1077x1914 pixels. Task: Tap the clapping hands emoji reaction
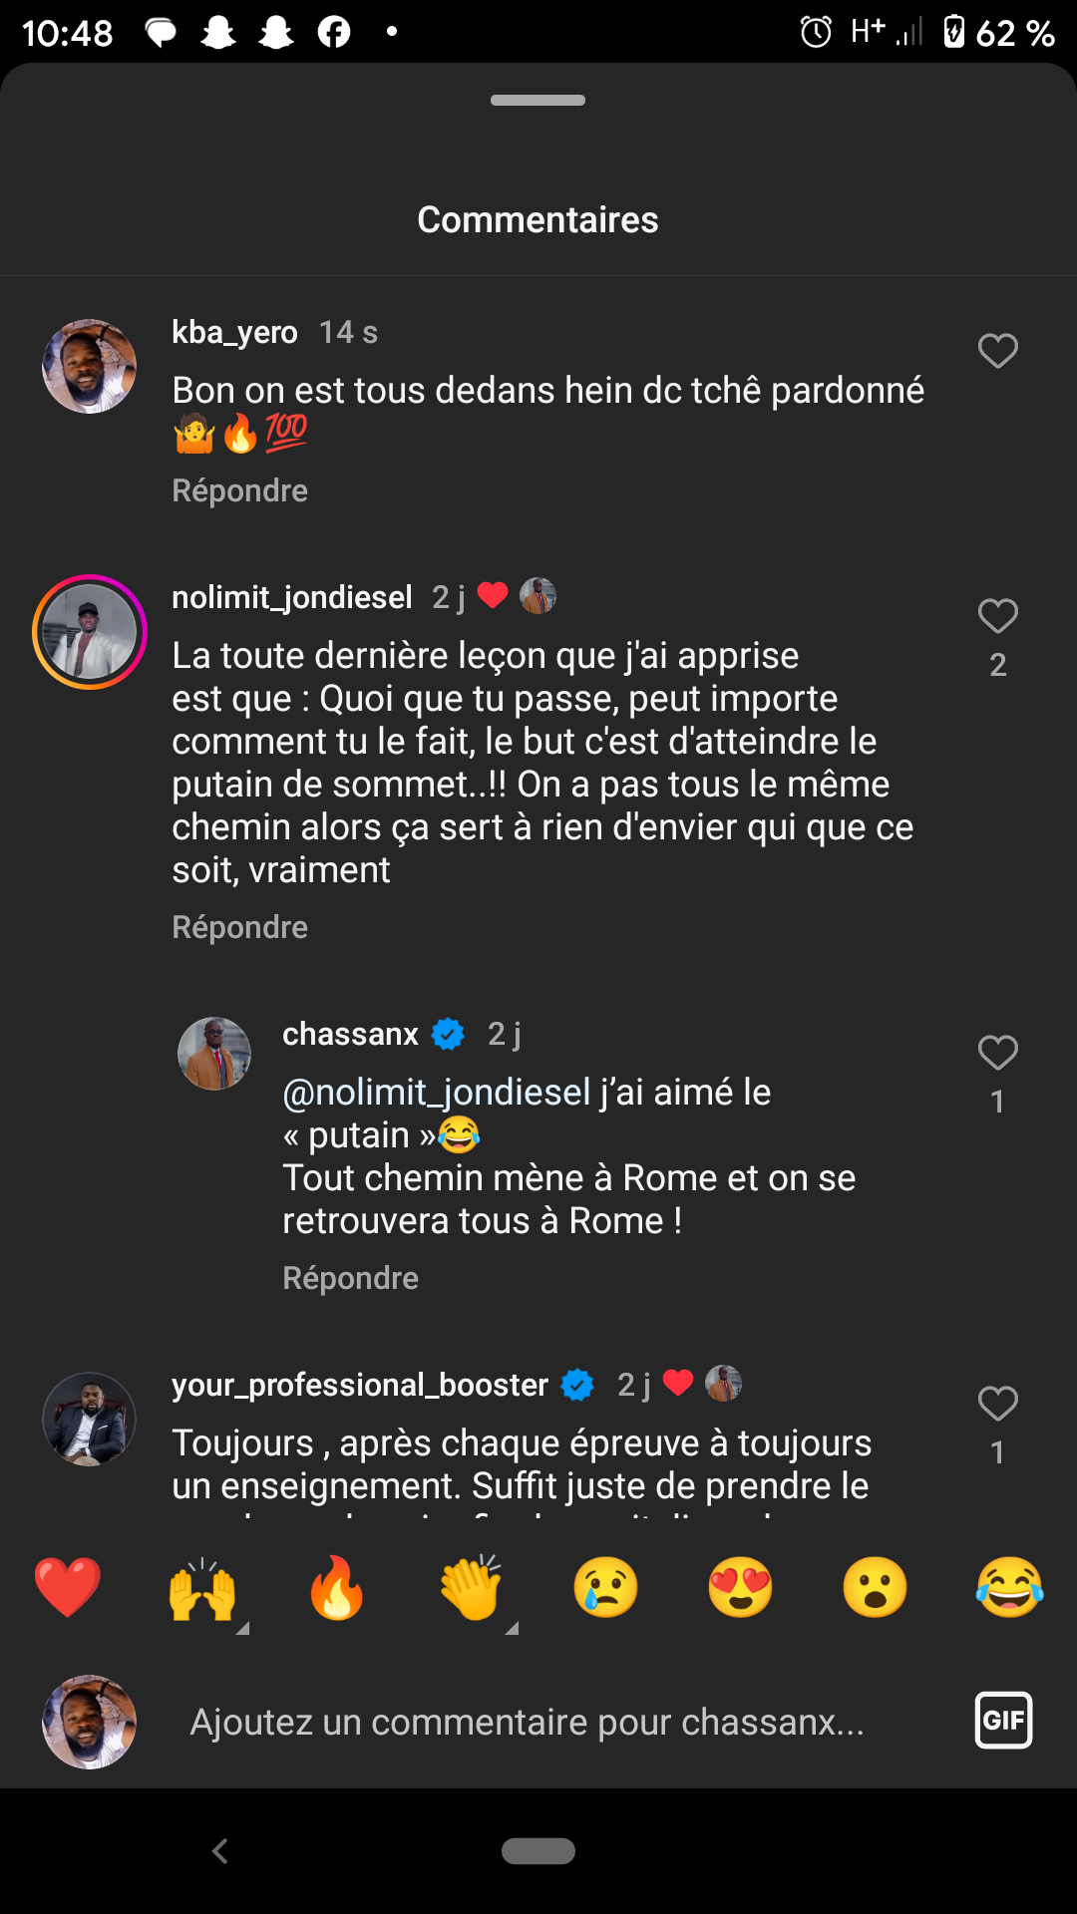tap(472, 1587)
